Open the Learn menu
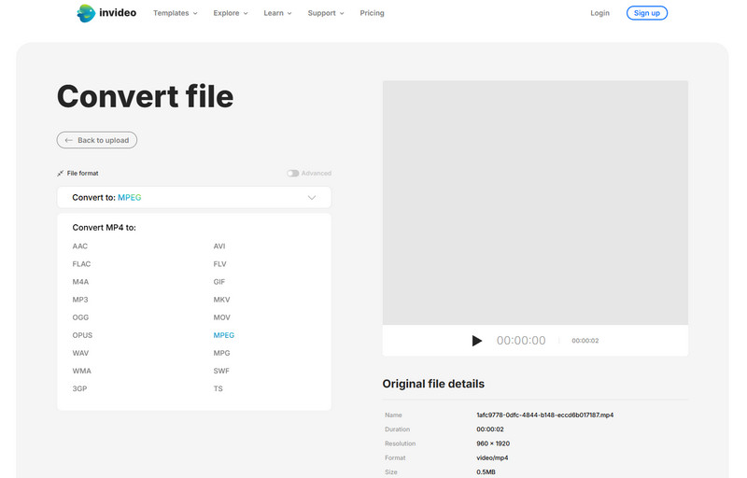 coord(277,13)
